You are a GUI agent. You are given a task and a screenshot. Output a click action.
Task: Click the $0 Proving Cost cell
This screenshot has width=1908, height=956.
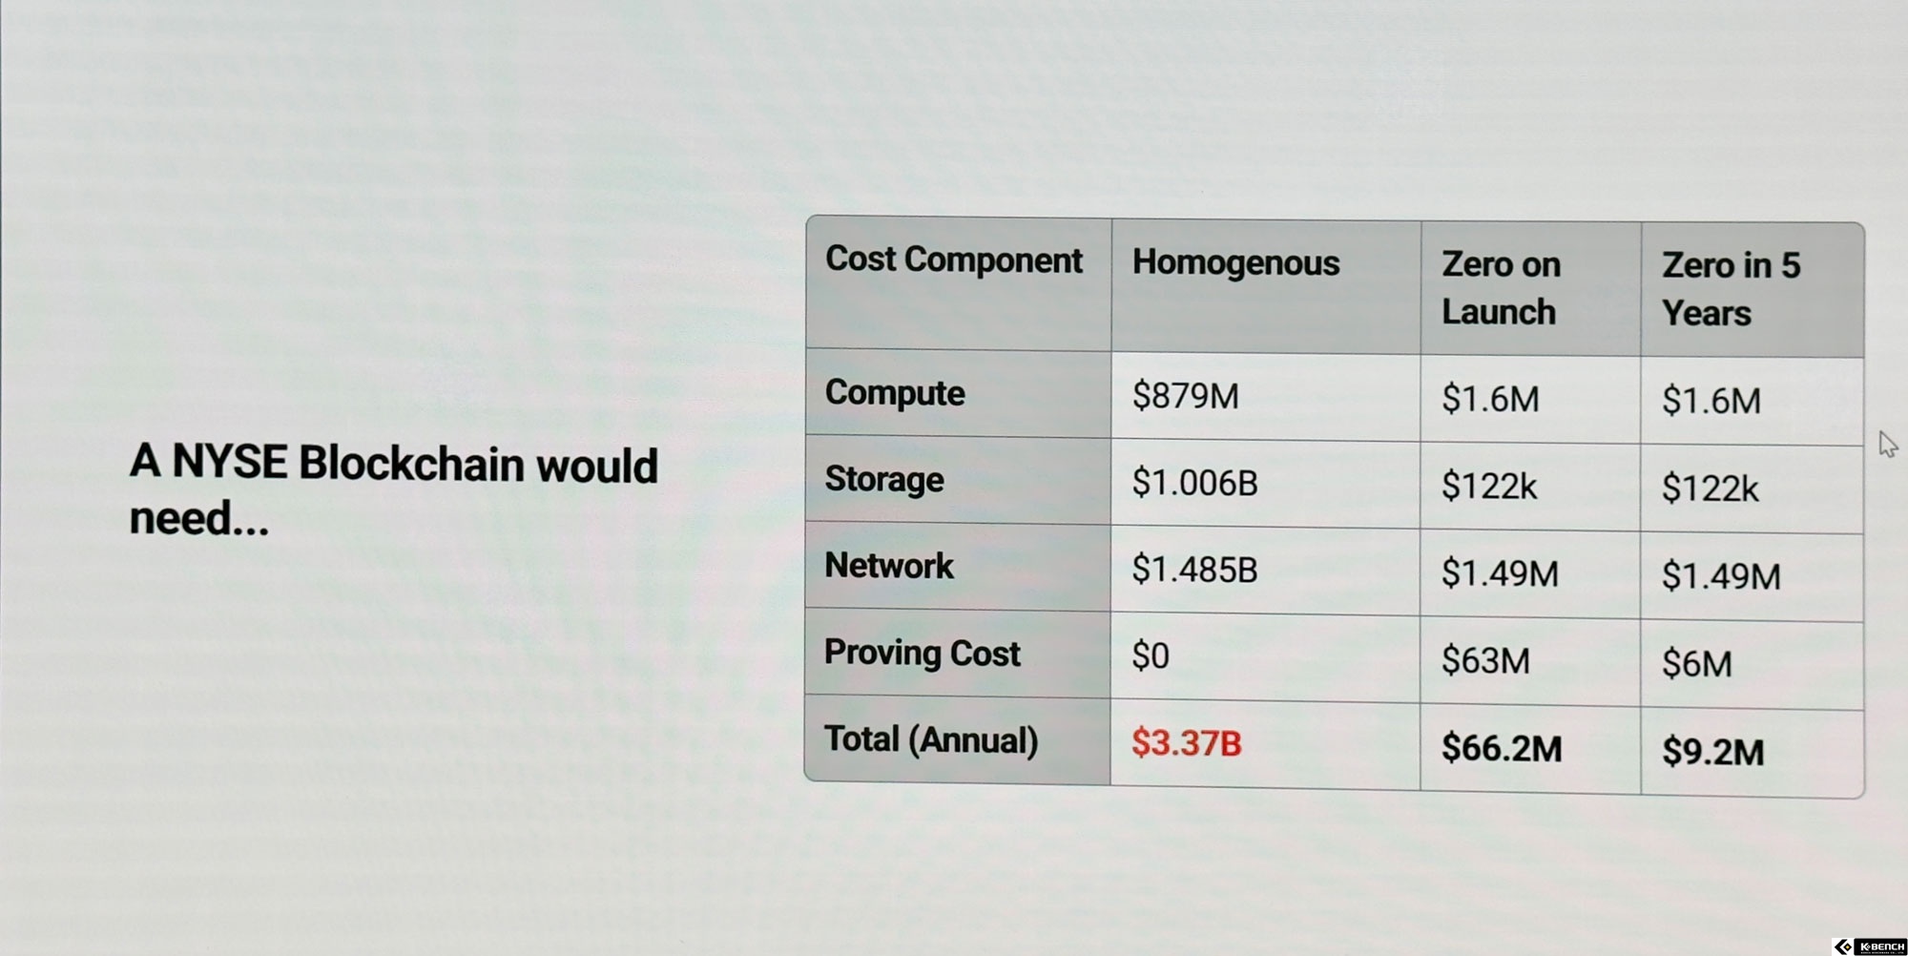(x=1151, y=656)
